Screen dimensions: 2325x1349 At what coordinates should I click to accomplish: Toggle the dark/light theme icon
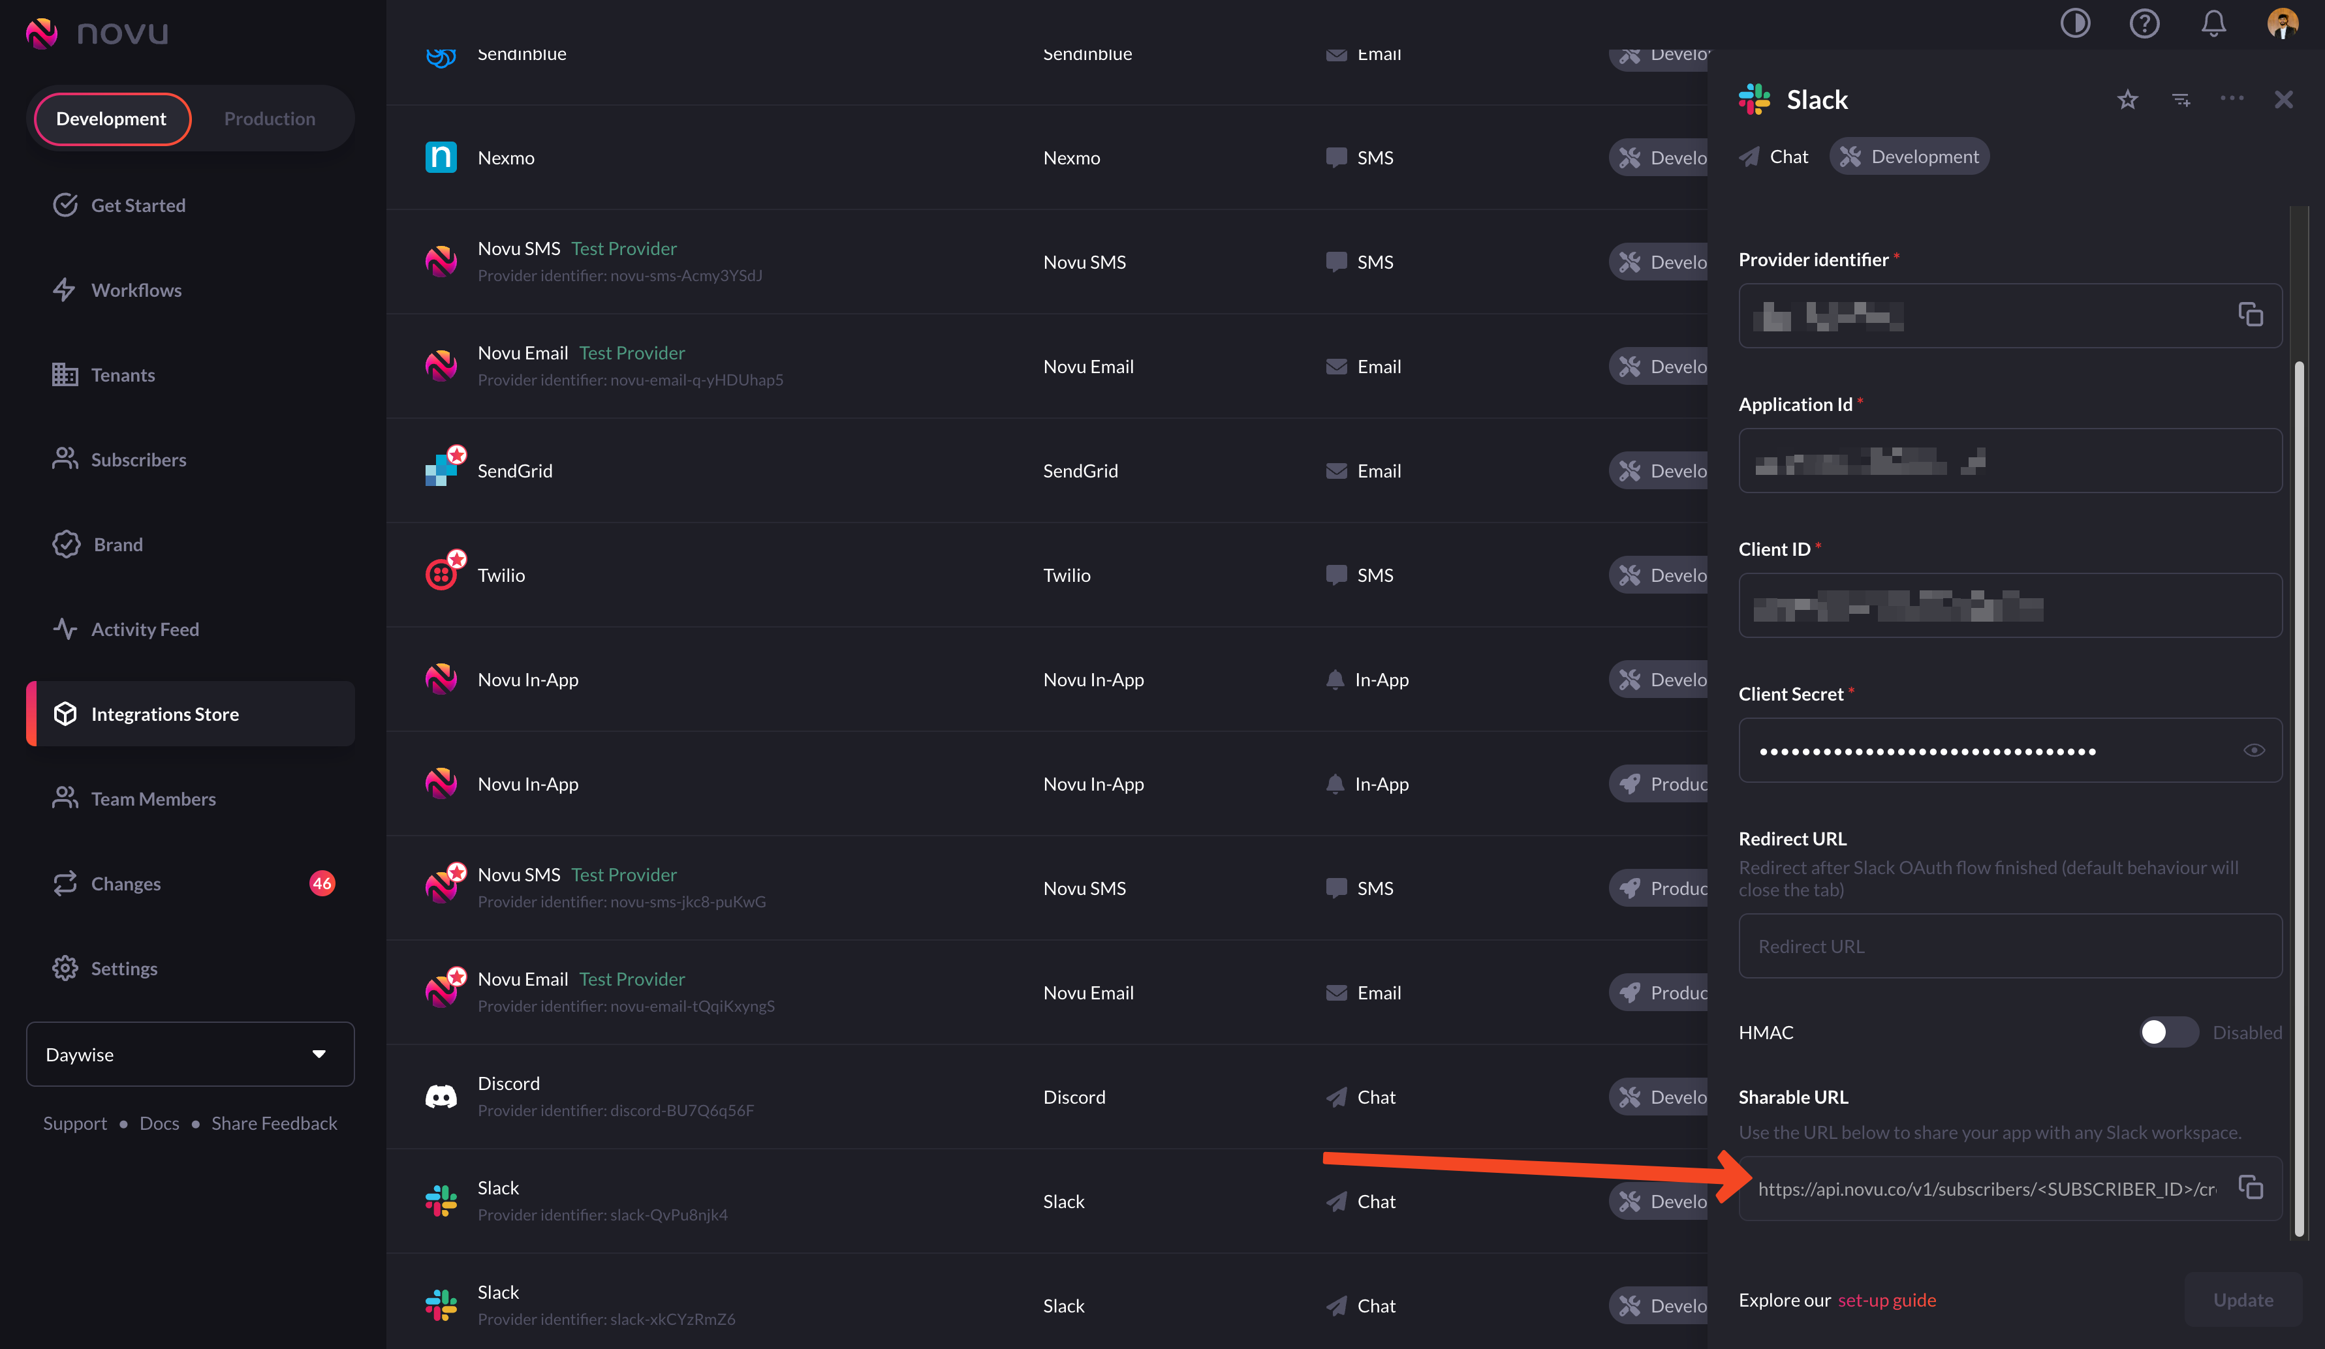[2075, 23]
